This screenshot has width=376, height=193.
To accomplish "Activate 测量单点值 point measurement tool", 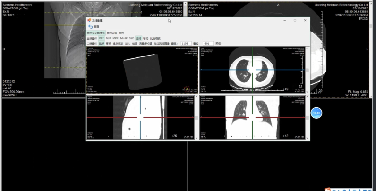I will click(146, 43).
